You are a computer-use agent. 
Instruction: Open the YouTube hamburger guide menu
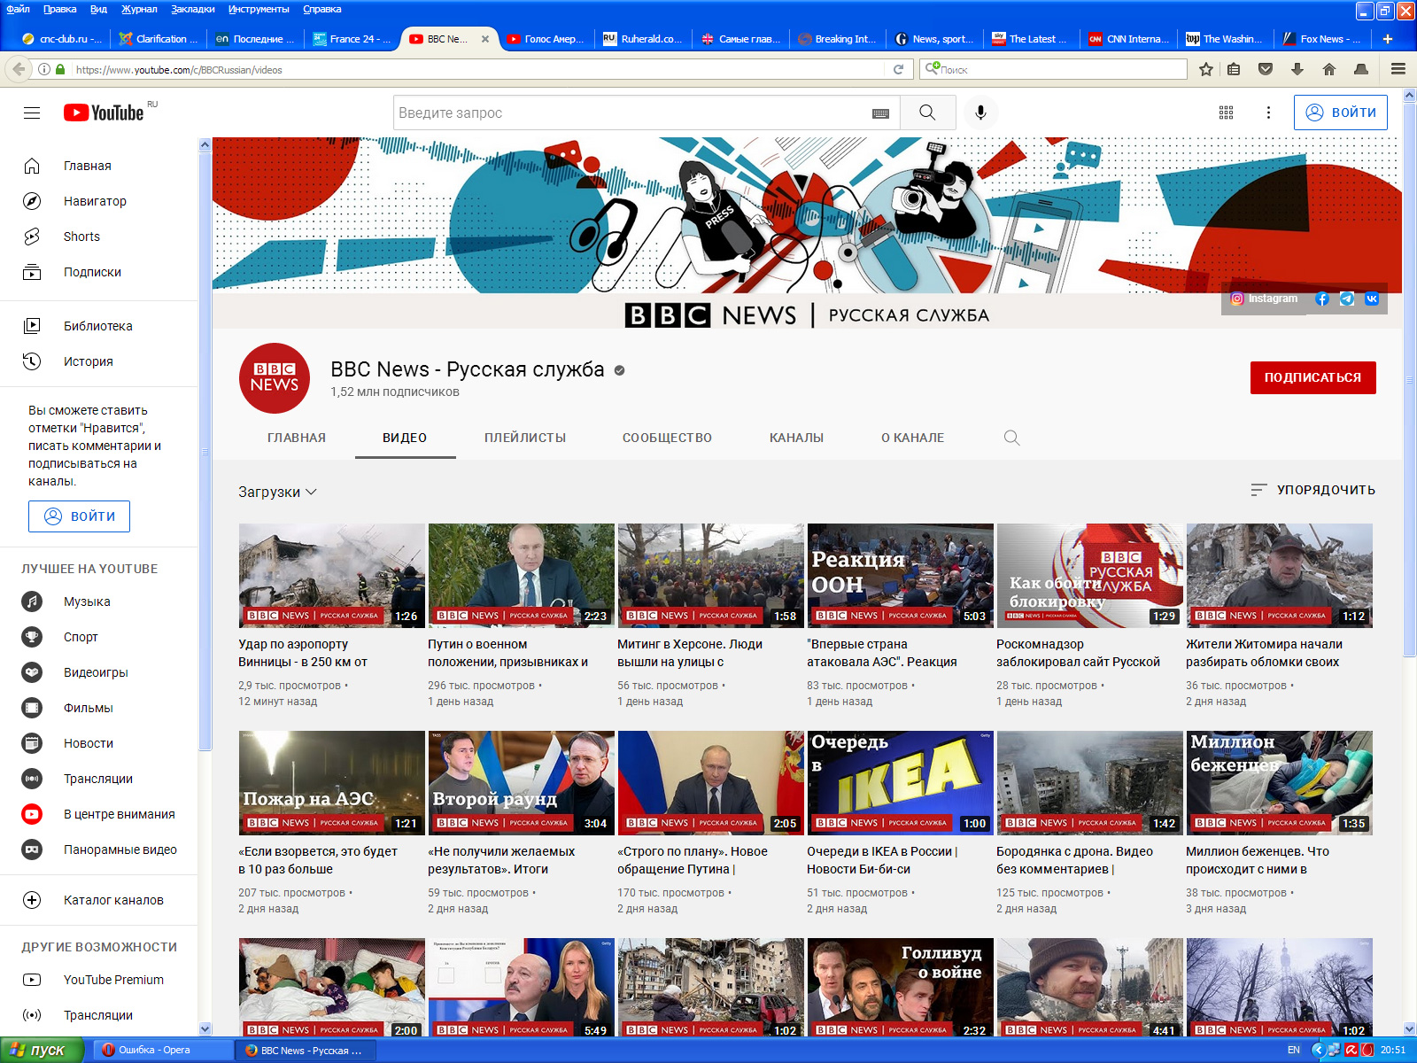(x=32, y=113)
